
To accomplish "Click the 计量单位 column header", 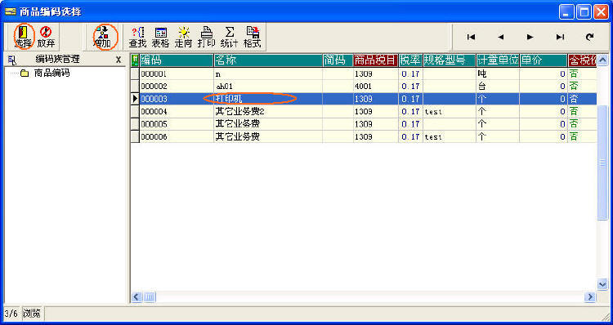I will coord(498,60).
